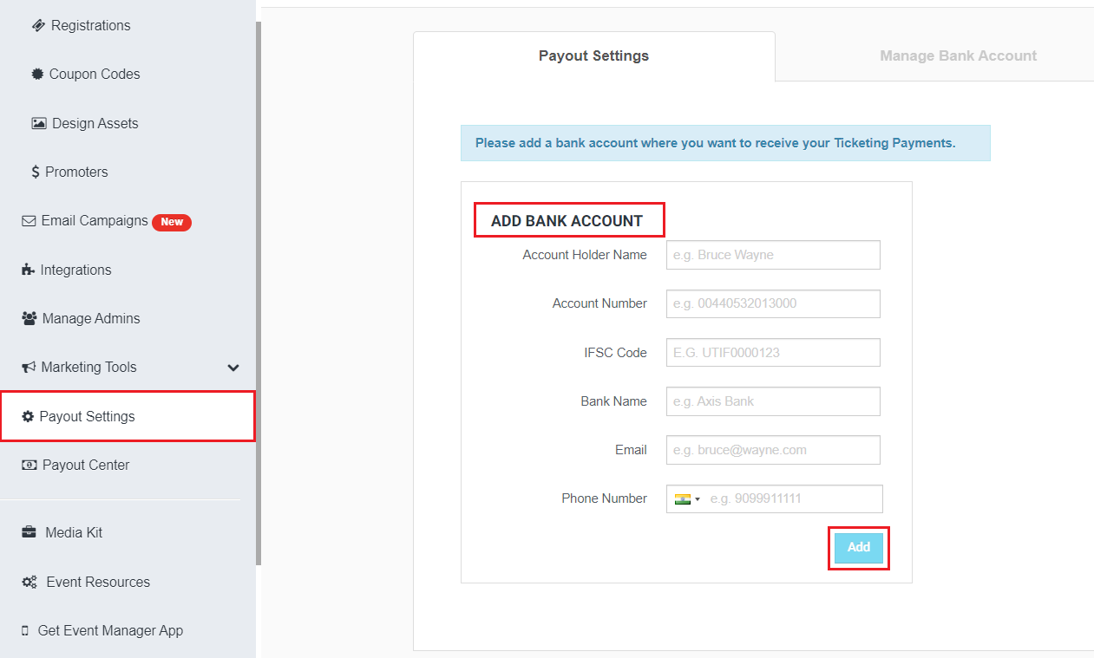Open Event Resources from the sidebar

[97, 582]
